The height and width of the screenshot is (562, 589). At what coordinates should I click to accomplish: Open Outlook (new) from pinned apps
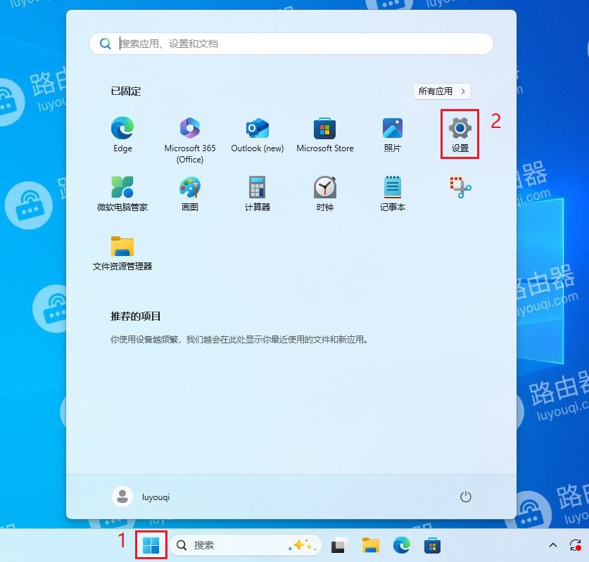tap(258, 134)
